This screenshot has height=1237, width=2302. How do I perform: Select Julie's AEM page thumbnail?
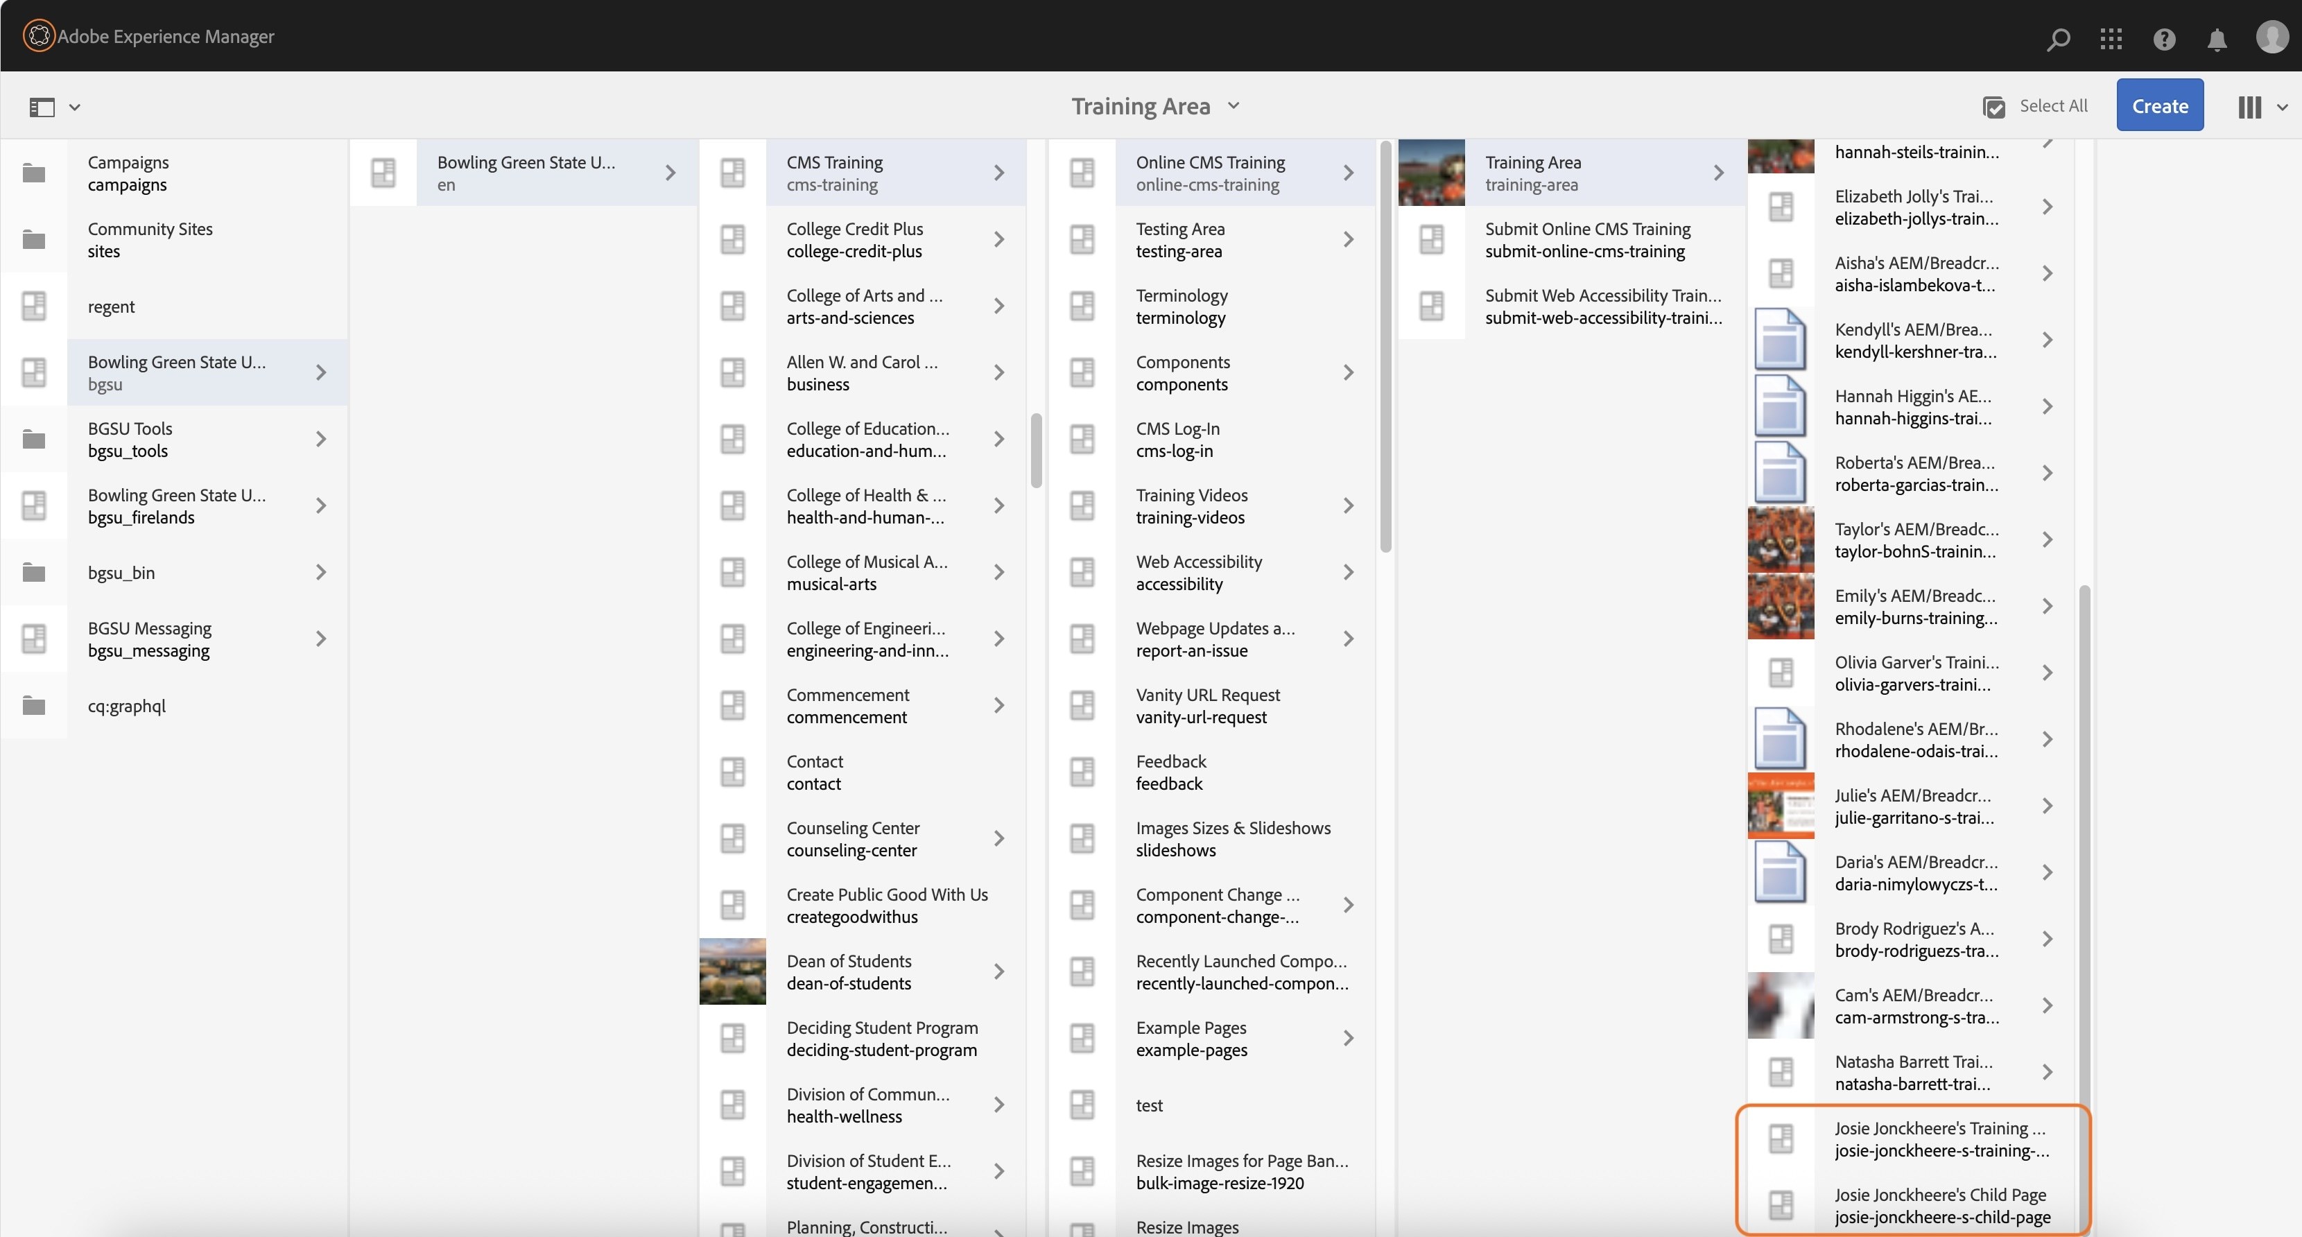point(1781,805)
